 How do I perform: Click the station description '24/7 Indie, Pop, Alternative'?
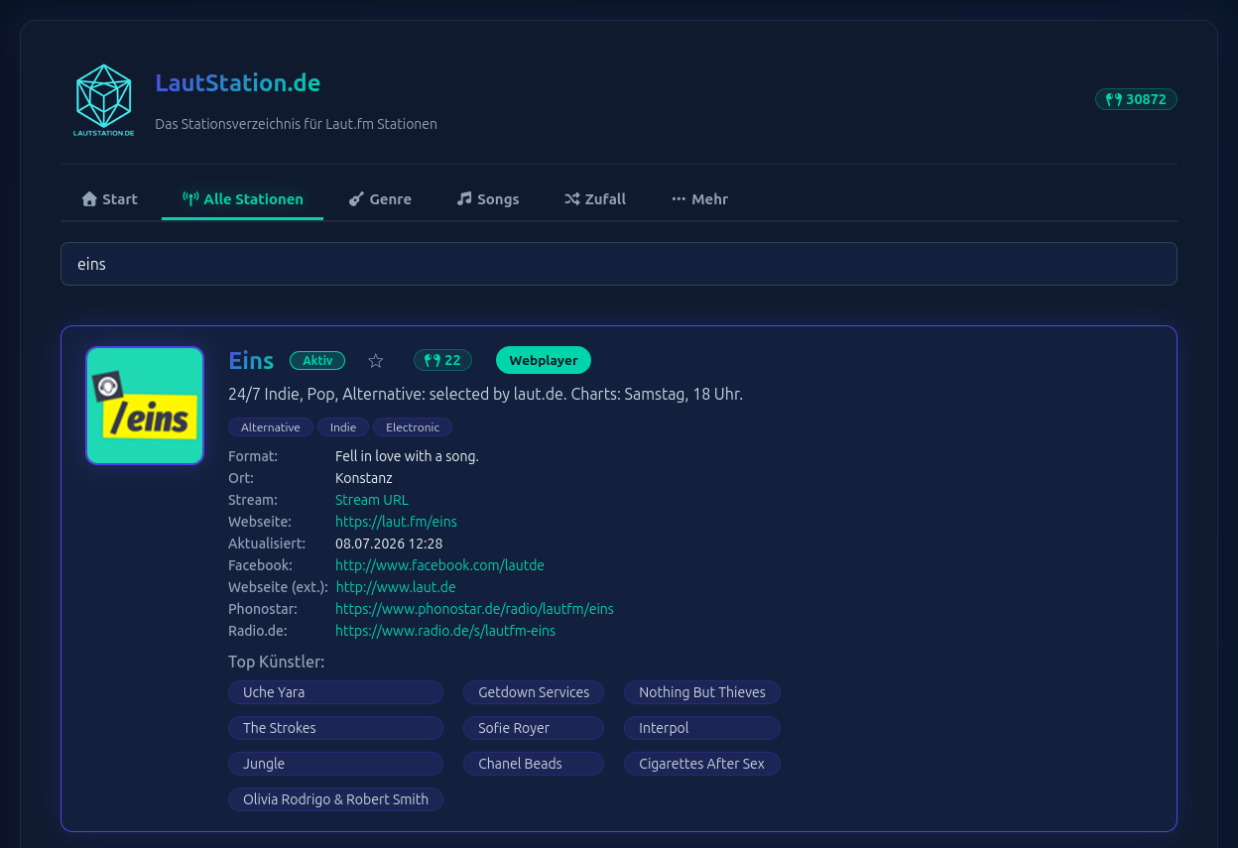click(x=485, y=395)
